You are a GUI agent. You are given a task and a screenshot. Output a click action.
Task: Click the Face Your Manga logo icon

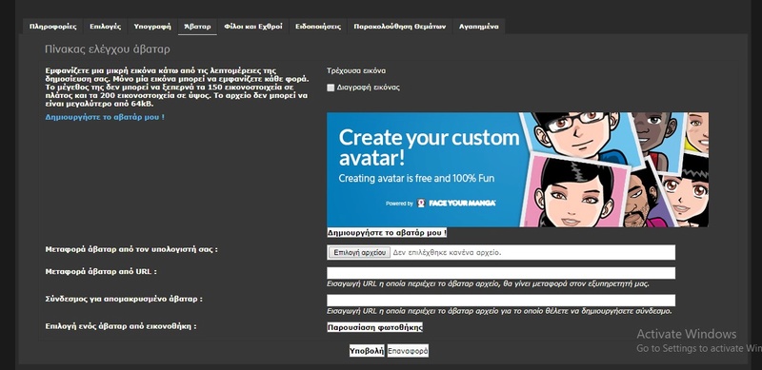tap(421, 203)
